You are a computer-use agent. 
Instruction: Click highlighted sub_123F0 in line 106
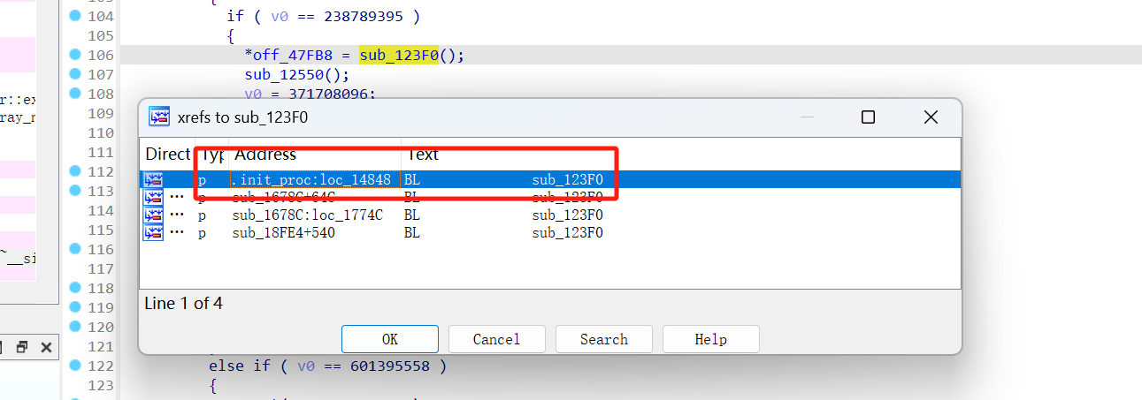(399, 55)
